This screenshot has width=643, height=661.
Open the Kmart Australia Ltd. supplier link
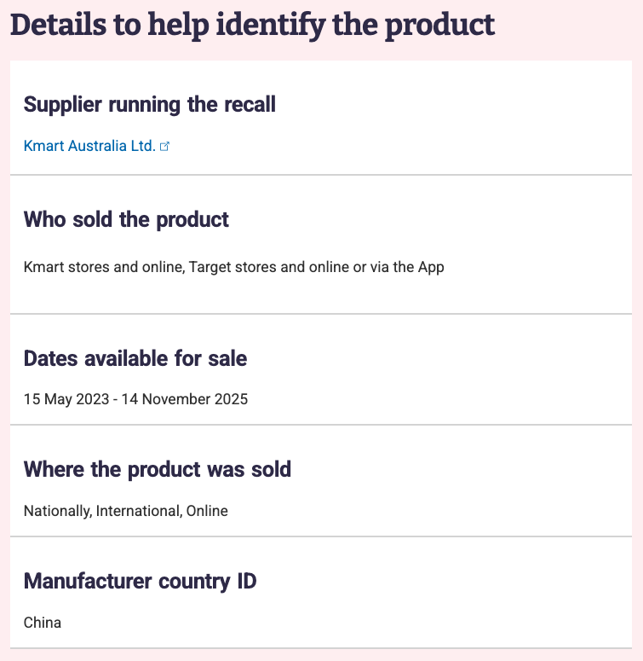pos(89,146)
